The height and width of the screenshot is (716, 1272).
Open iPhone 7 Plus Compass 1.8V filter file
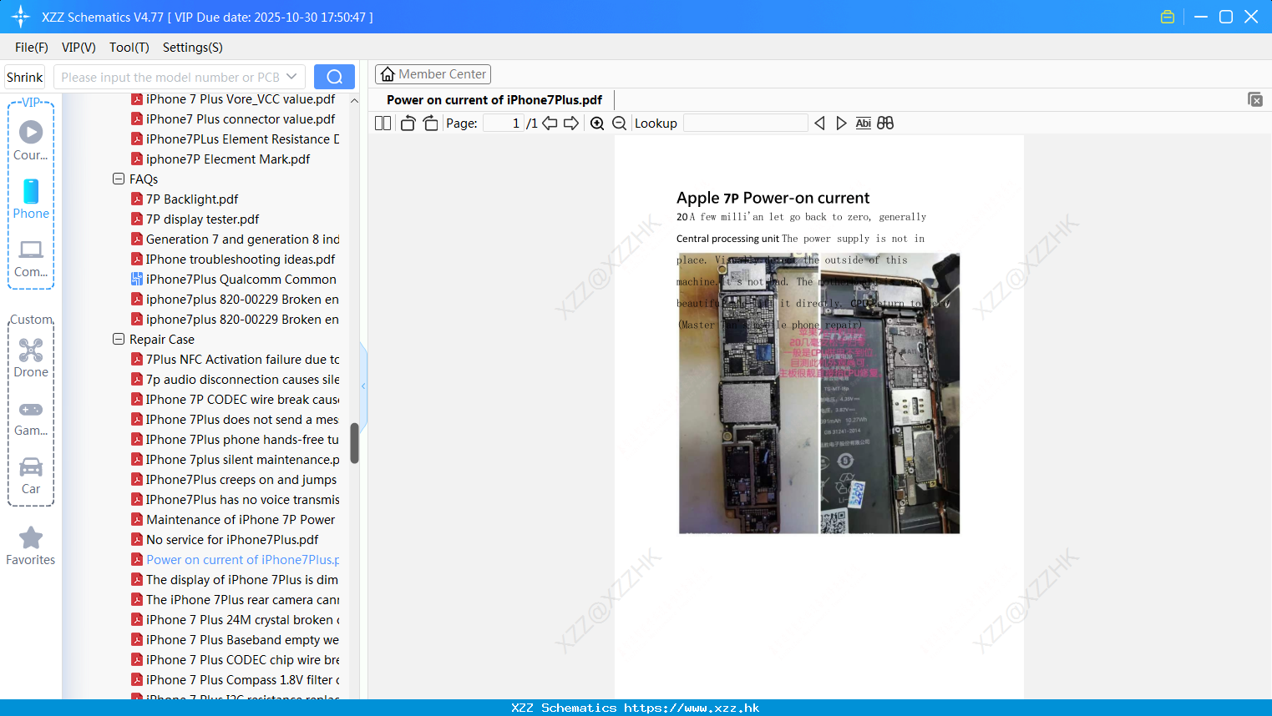point(242,679)
